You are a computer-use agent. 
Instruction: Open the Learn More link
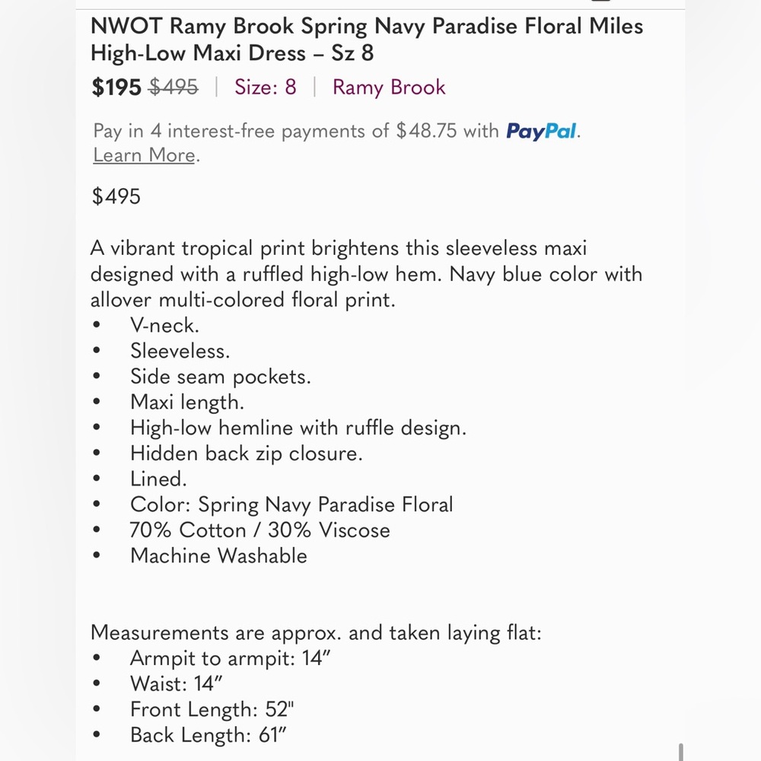click(x=144, y=155)
